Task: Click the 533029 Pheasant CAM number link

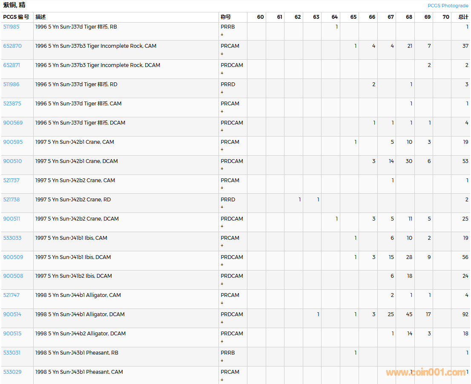Action: coord(12,372)
